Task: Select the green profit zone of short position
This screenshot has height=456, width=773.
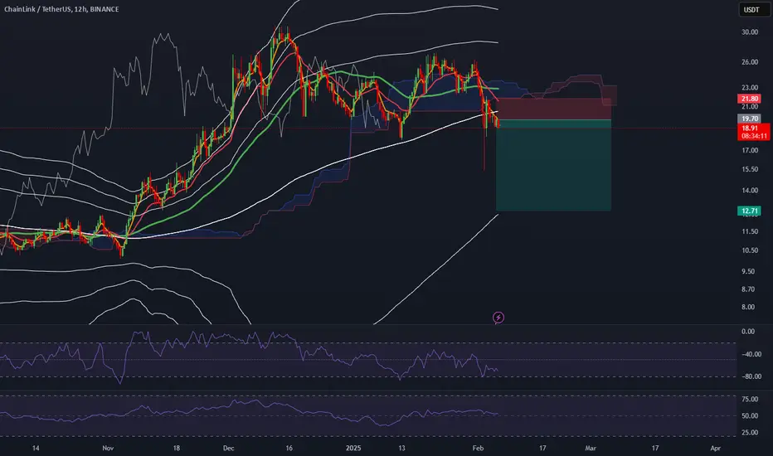Action: pos(553,166)
